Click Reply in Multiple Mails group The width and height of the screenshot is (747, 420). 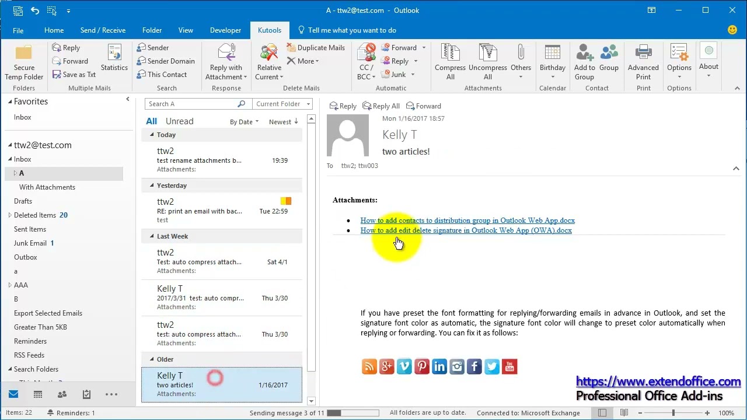tap(66, 48)
